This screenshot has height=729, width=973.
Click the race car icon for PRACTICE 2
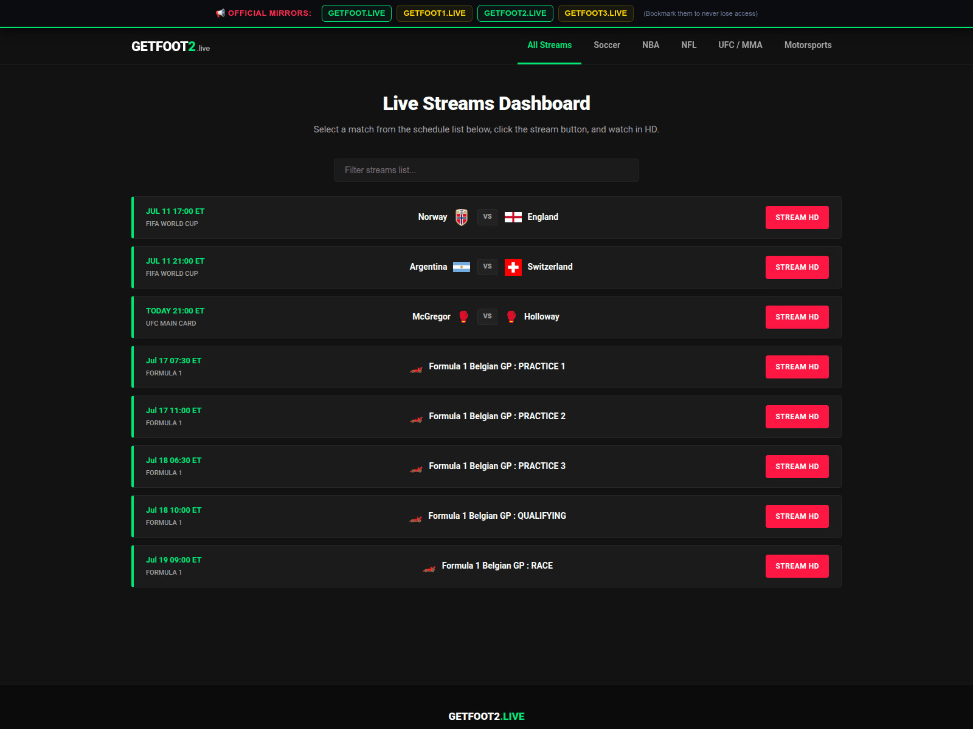pos(416,418)
